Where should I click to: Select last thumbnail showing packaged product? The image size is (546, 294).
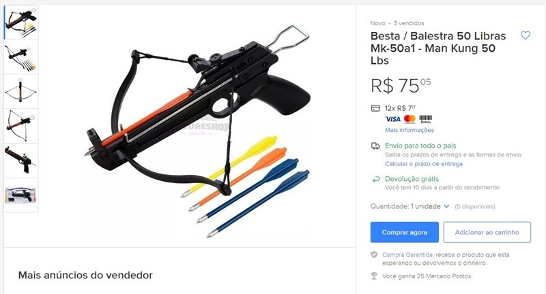(x=21, y=195)
